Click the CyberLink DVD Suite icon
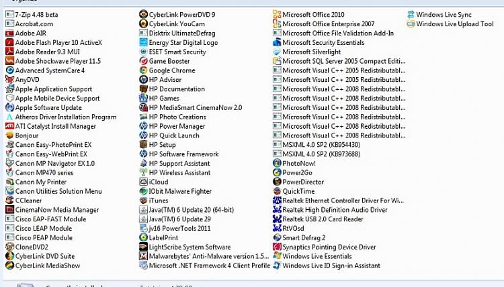This screenshot has height=287, width=504. [x=9, y=256]
